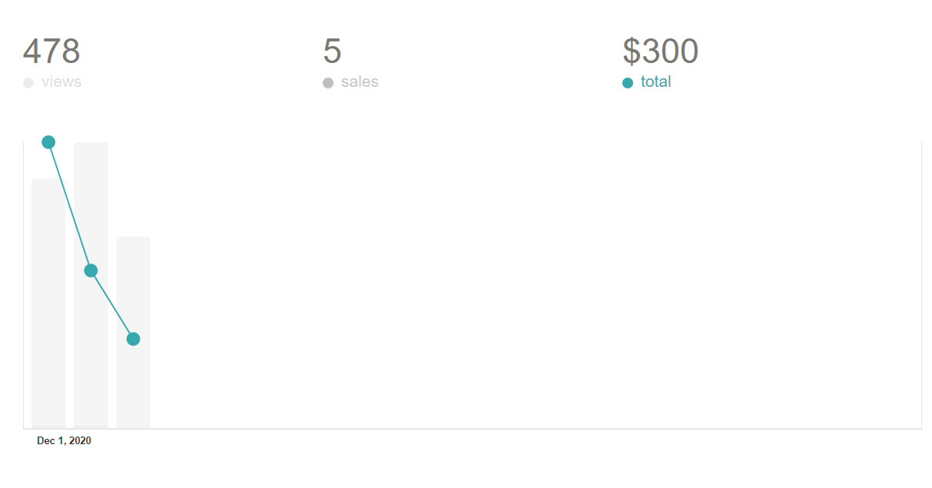This screenshot has height=488, width=932.
Task: Select the 'sales' legend label
Action: pyautogui.click(x=360, y=82)
